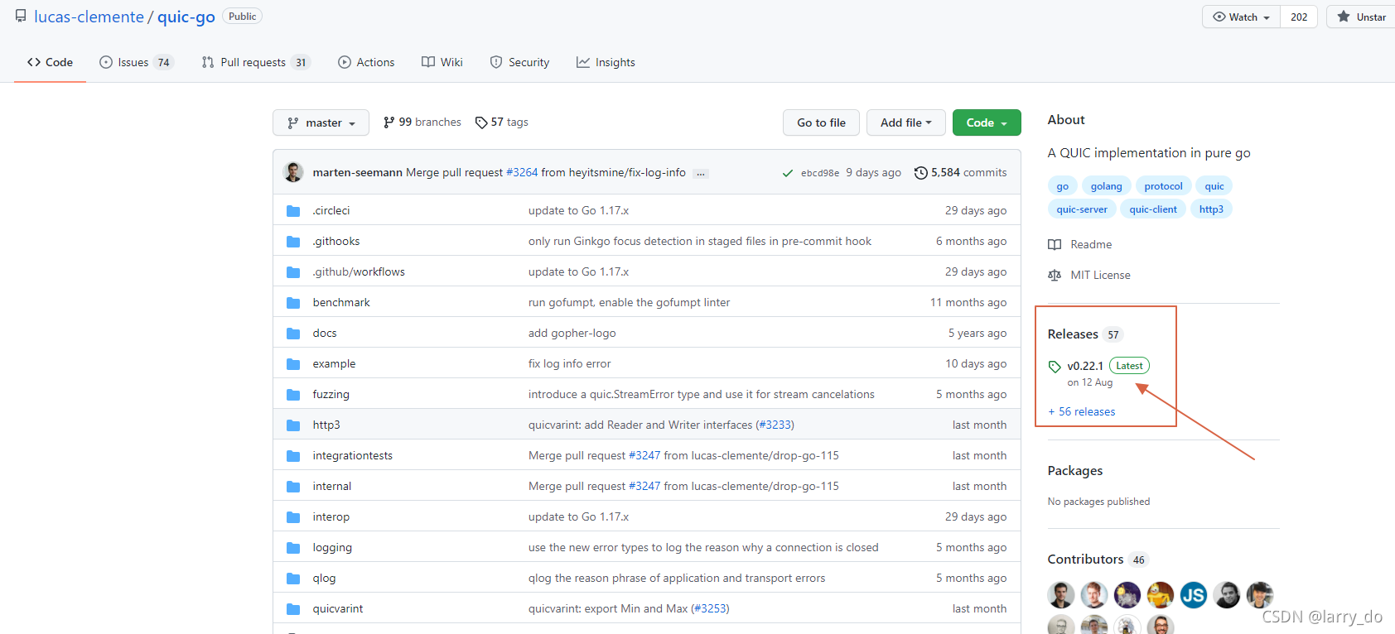Click the MIT License scale icon
Image resolution: width=1395 pixels, height=634 pixels.
click(1055, 275)
